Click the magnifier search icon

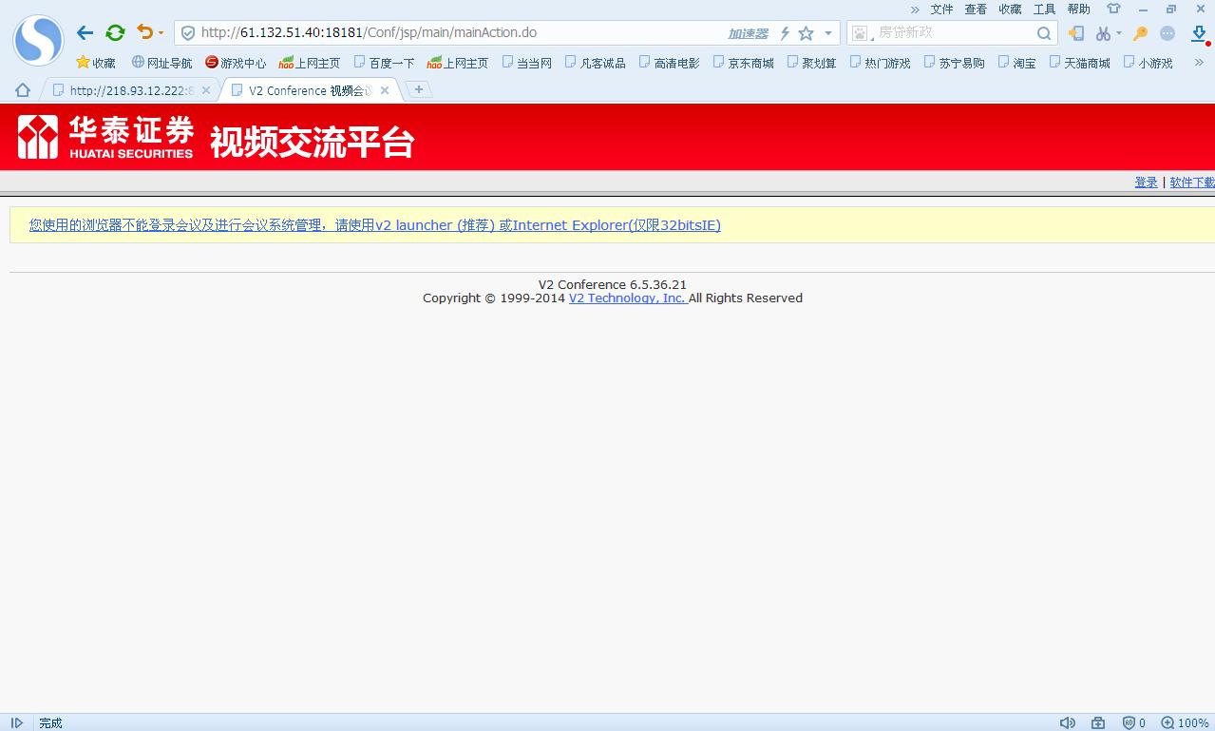[x=1044, y=33]
